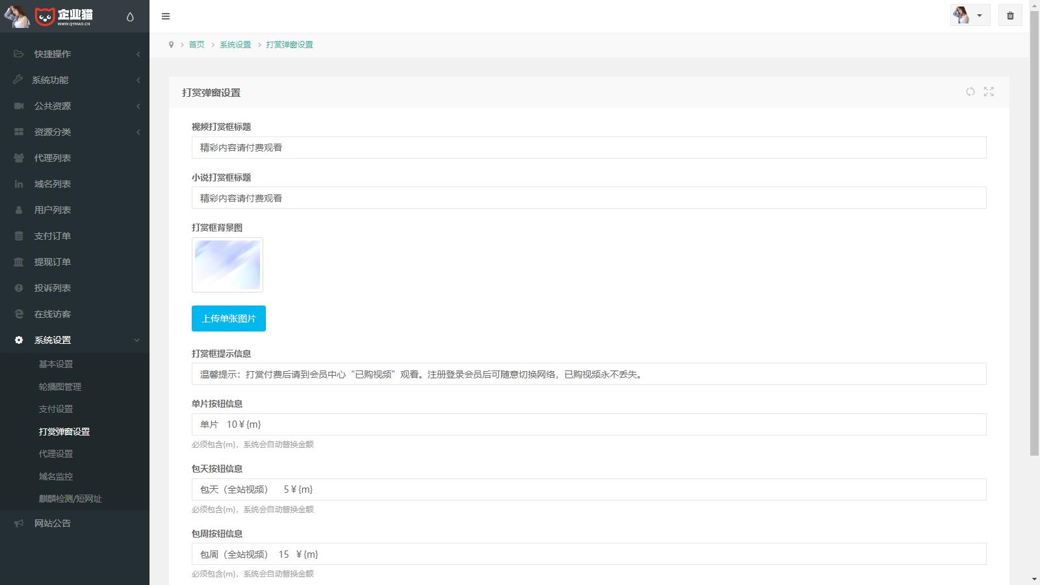Open 支付订单 in the sidebar

[52, 236]
